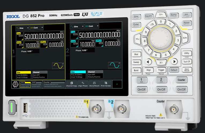Push the Align key
Image resolution: width=205 pixels, height=133 pixels.
click(149, 70)
